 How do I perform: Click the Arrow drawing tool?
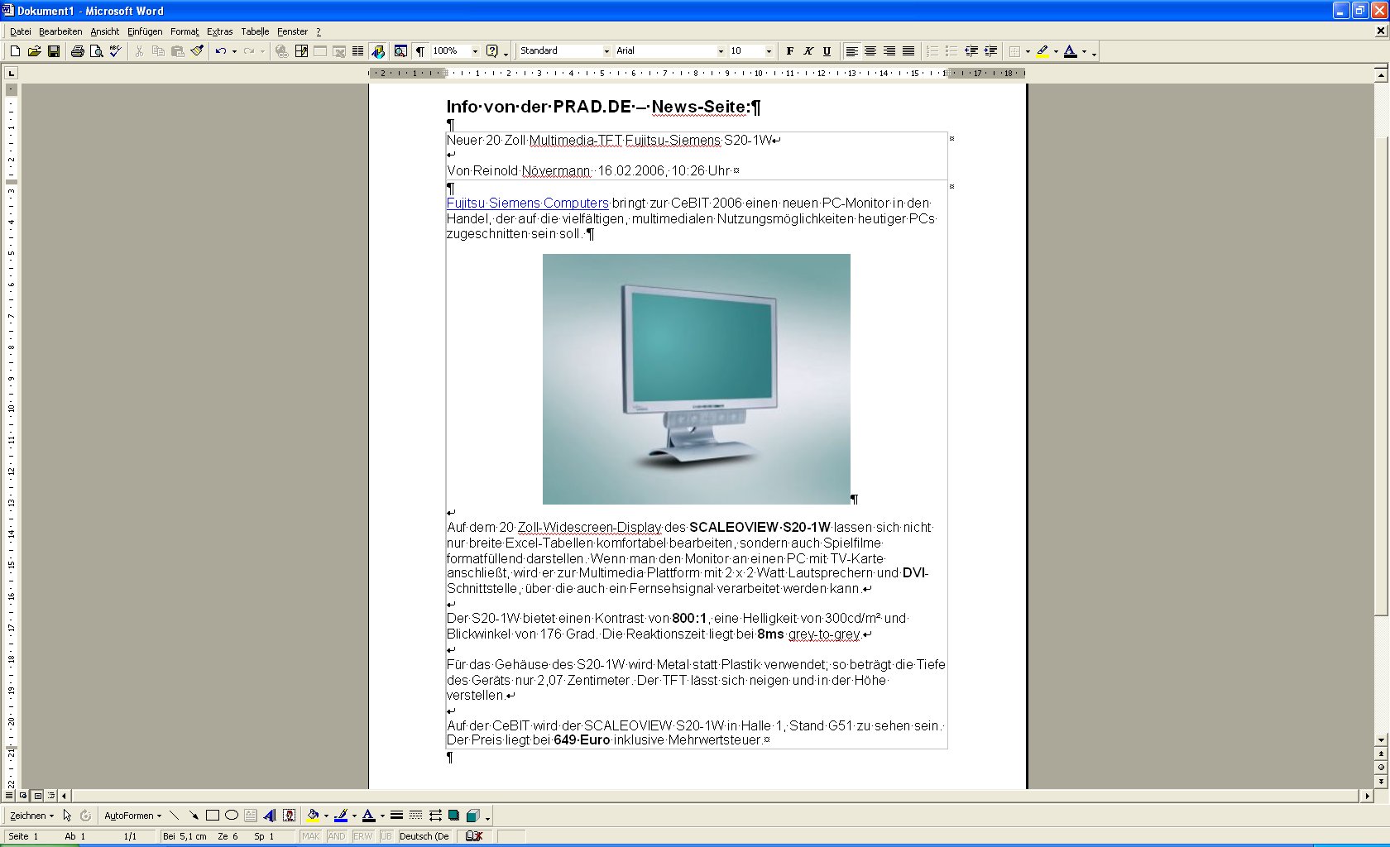194,816
